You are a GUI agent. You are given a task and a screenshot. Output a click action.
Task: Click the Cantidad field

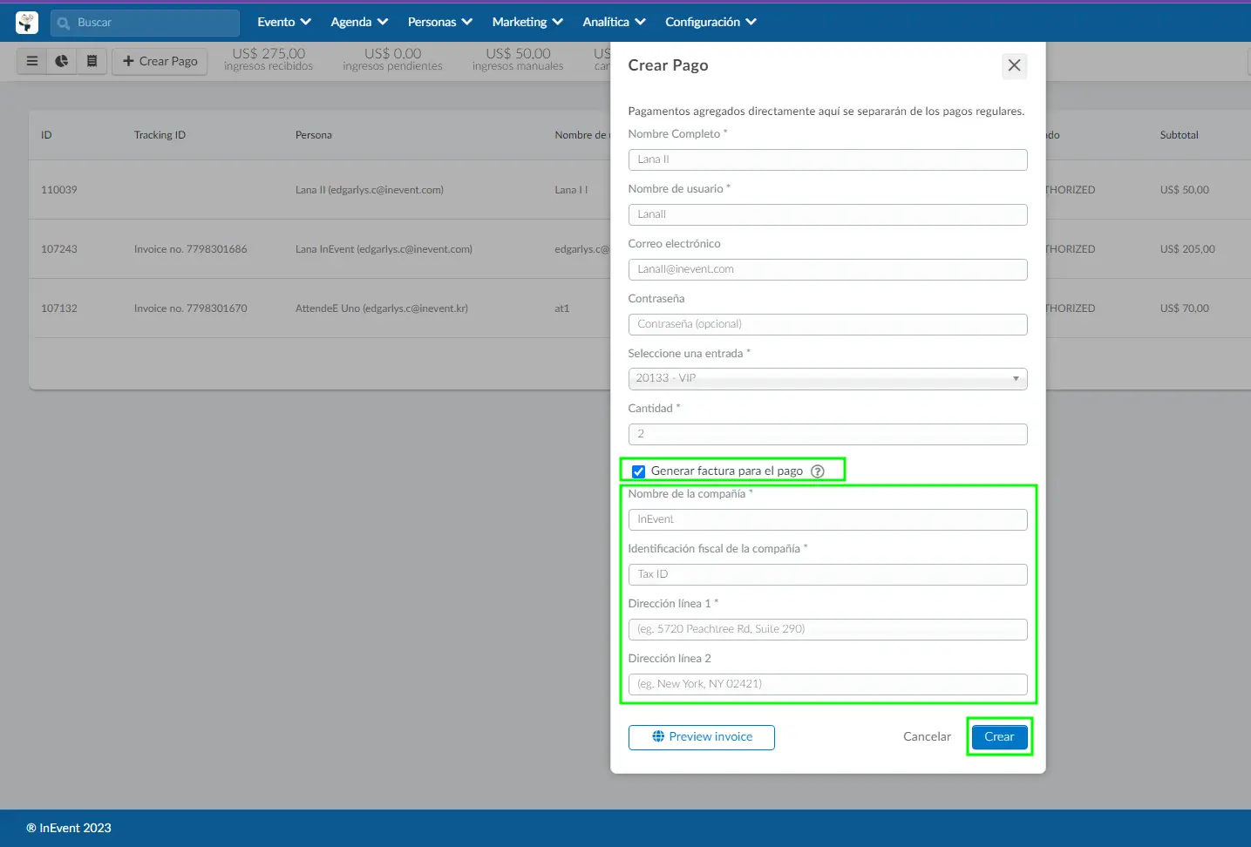pyautogui.click(x=827, y=434)
